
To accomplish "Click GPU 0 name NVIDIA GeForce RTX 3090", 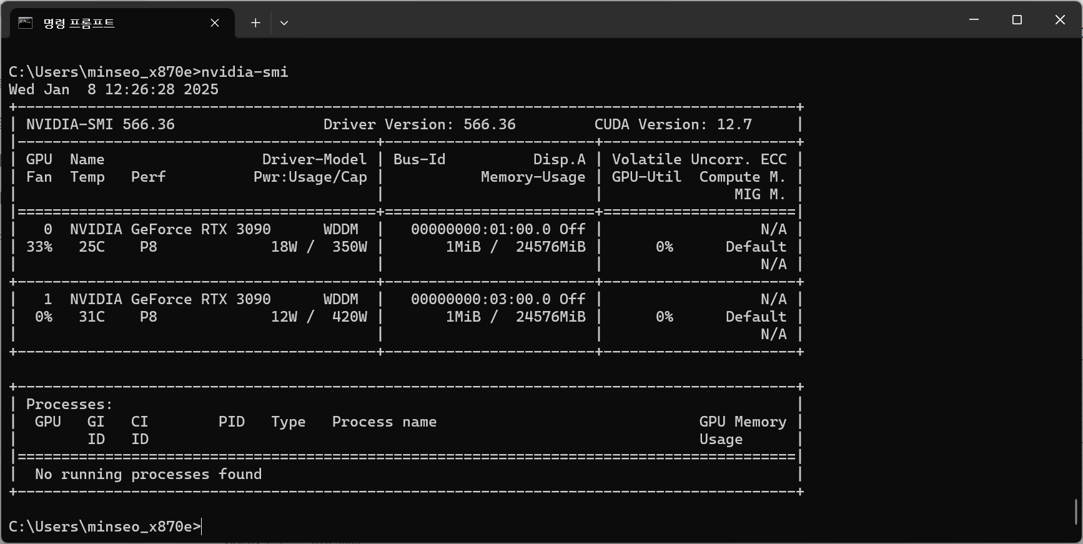I will click(171, 229).
